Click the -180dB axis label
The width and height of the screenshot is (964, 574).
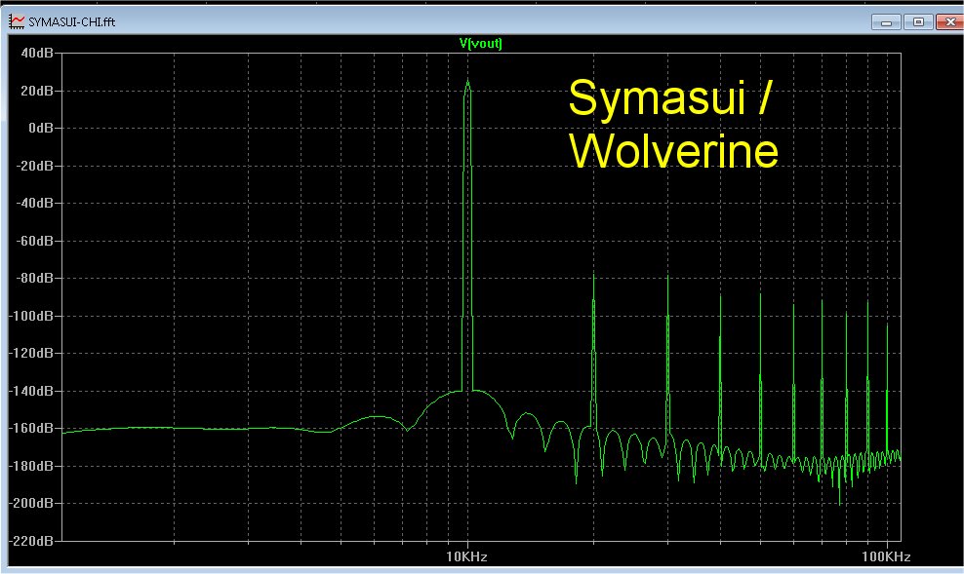[x=31, y=465]
